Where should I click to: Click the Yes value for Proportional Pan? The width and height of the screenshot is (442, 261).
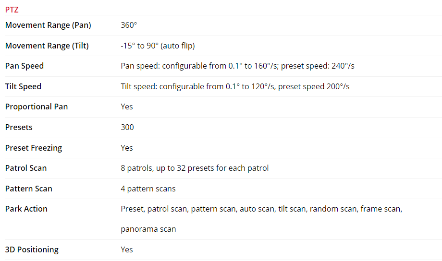[127, 107]
